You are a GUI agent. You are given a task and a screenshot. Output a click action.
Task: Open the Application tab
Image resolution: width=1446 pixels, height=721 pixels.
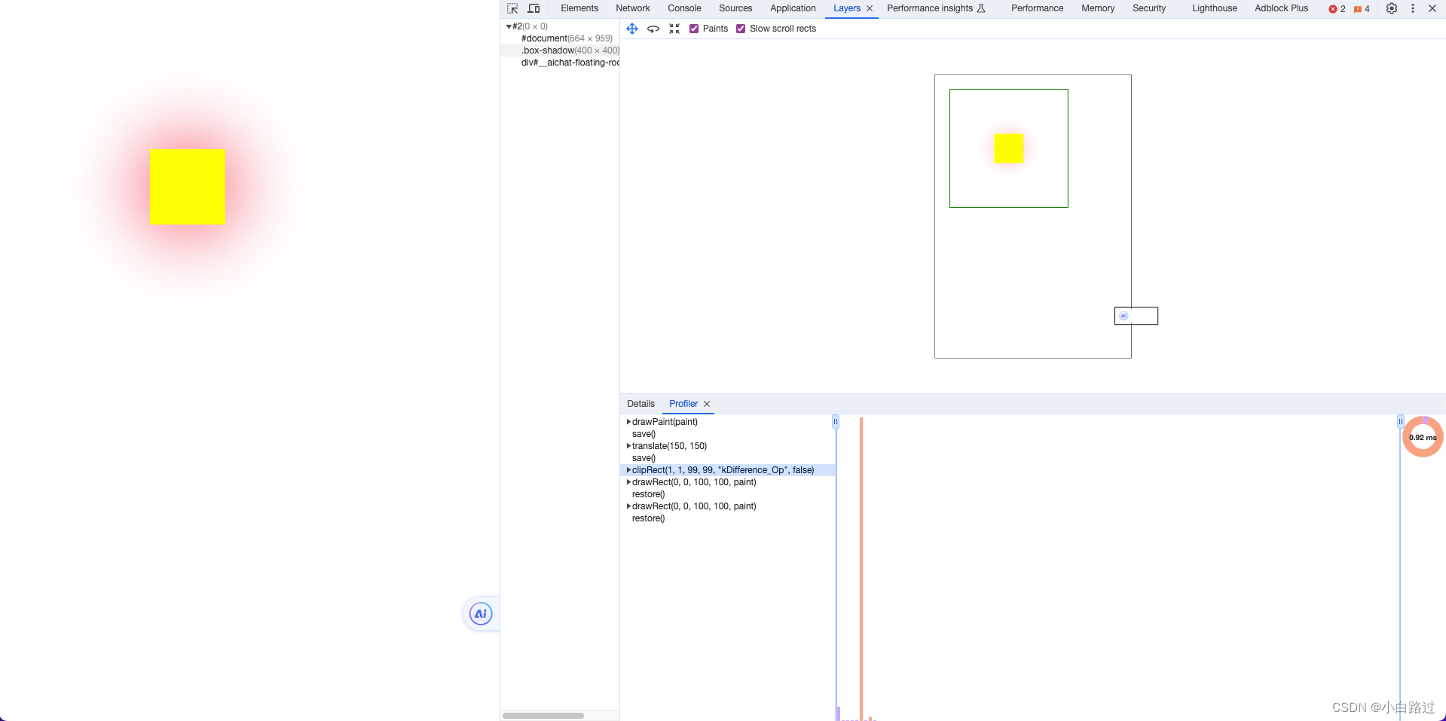click(x=793, y=8)
